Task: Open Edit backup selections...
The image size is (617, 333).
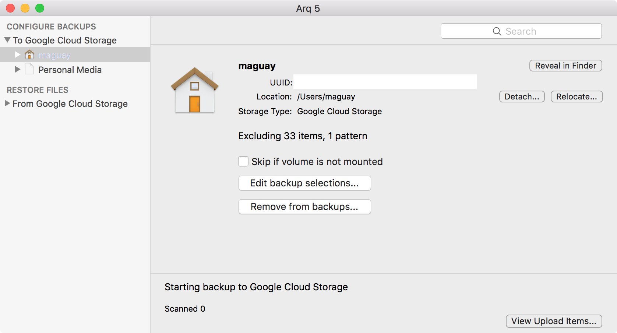Action: click(x=304, y=183)
